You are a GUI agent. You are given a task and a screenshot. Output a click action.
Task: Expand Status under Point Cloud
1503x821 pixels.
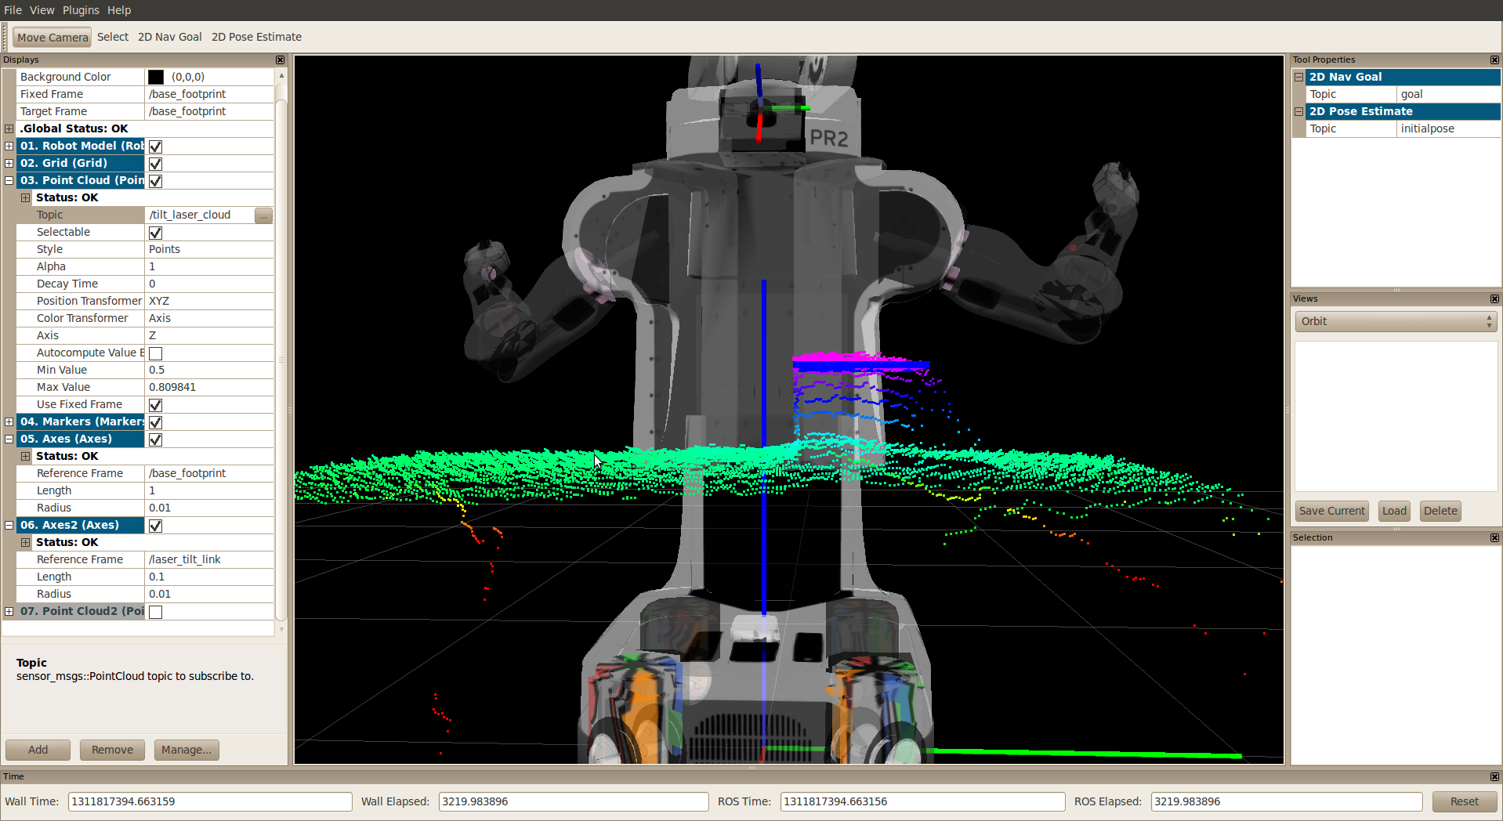point(25,197)
